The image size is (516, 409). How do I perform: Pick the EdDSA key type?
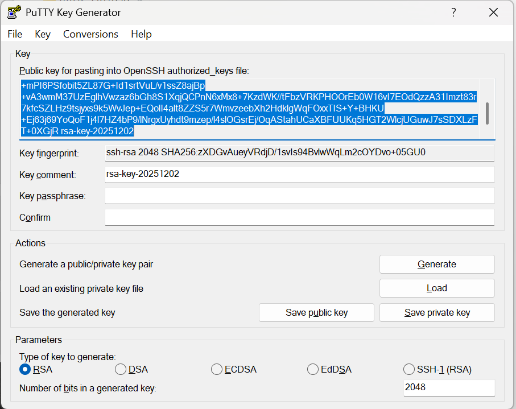[313, 370]
